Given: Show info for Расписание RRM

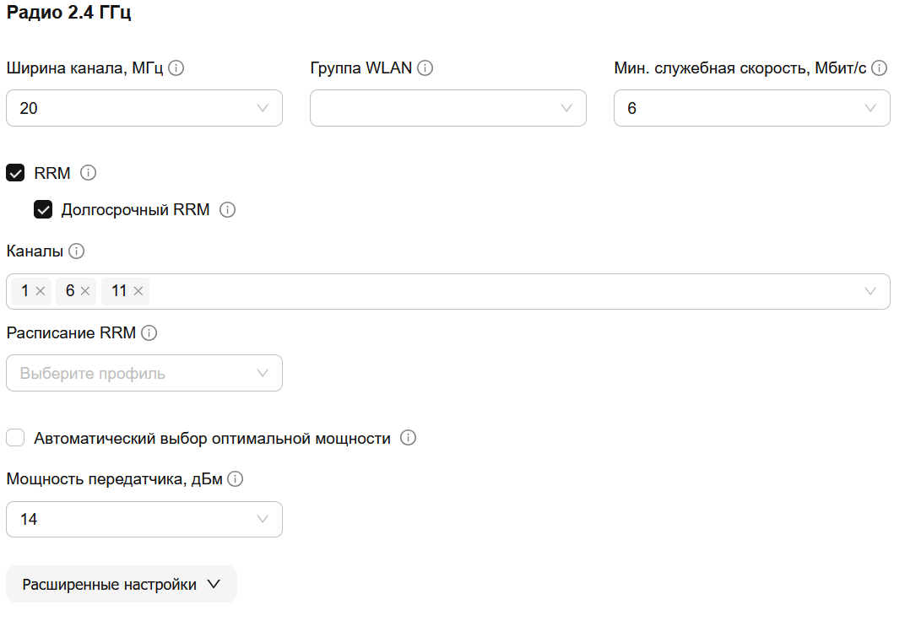Looking at the screenshot, I should point(149,332).
